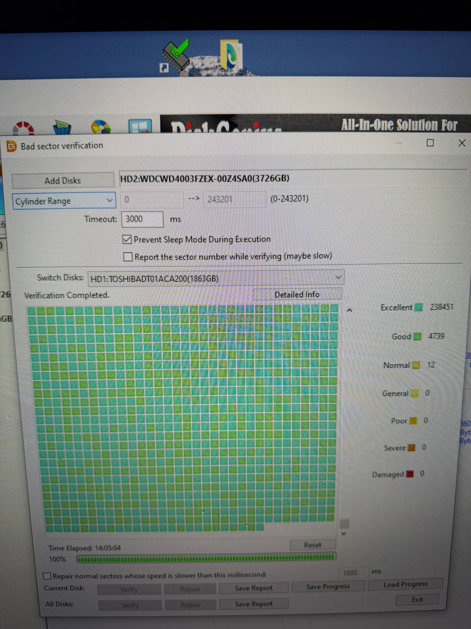Click the Damaged red color swatch
This screenshot has width=471, height=629.
coord(410,474)
